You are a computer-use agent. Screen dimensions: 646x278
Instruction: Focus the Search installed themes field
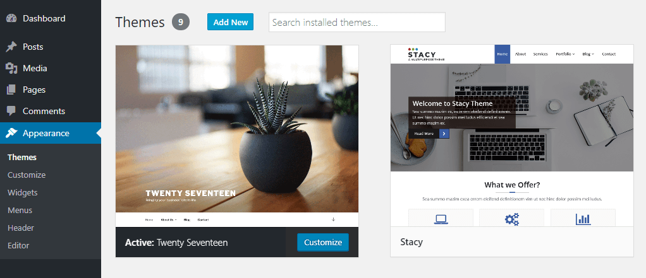(357, 22)
